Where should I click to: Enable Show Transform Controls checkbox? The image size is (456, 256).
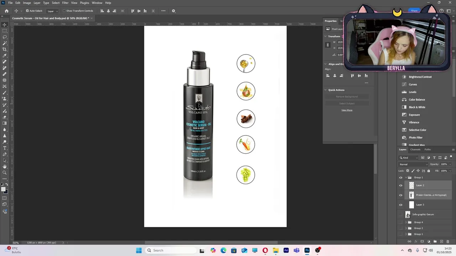tap(64, 11)
